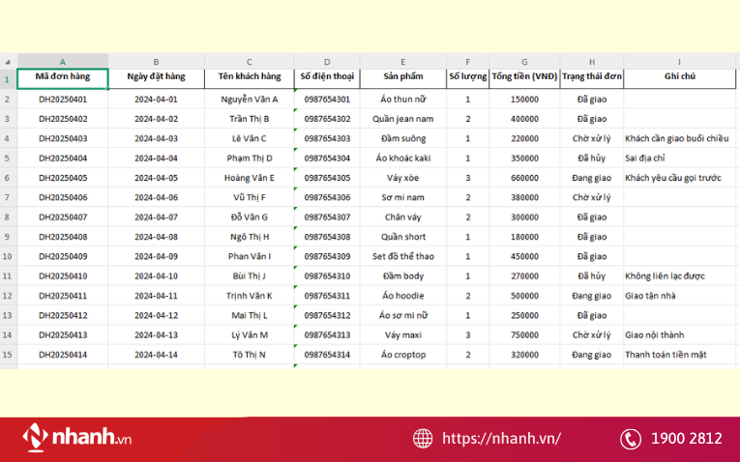
Task: Select note 'Giao nội thành'
Action: [680, 335]
